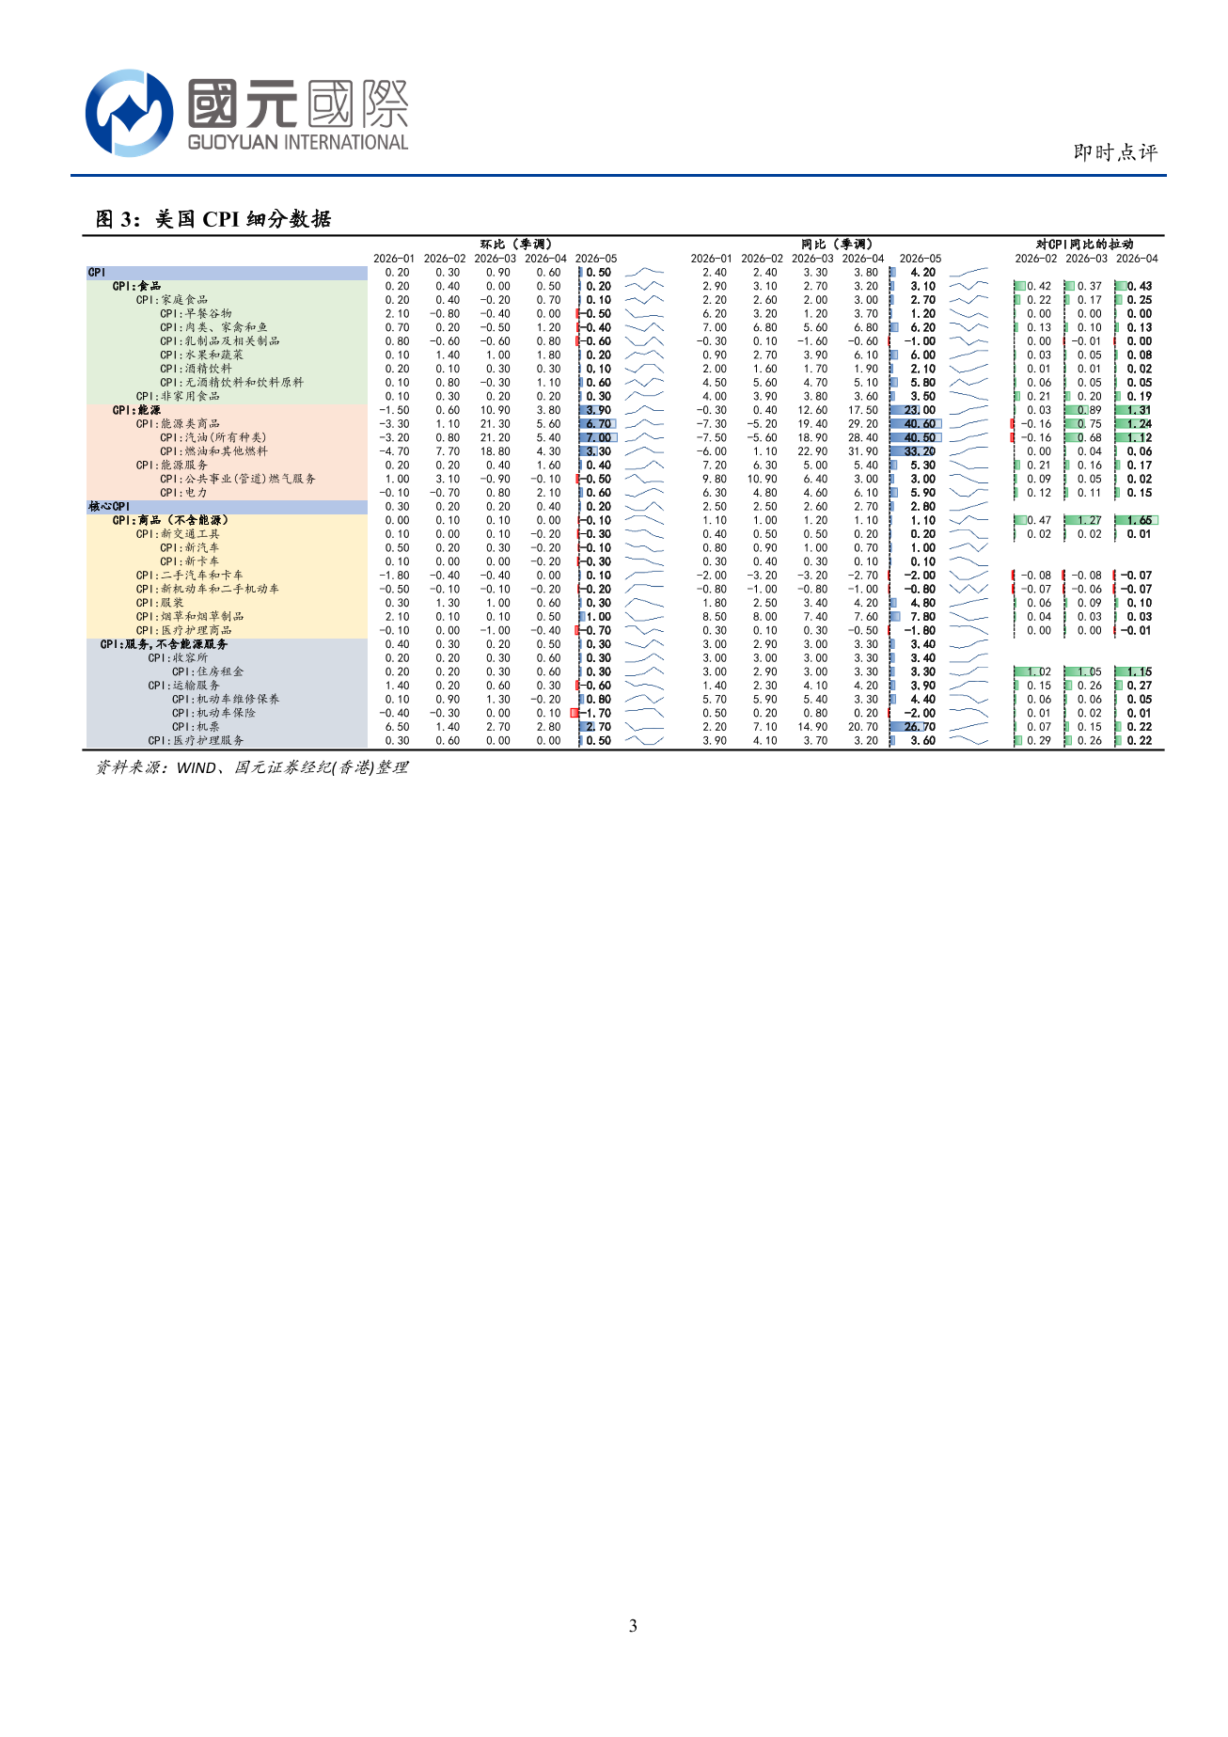Click the 40.50 gasoline year-over-year bar value
Screen dimensions: 1228x1737
pos(920,437)
